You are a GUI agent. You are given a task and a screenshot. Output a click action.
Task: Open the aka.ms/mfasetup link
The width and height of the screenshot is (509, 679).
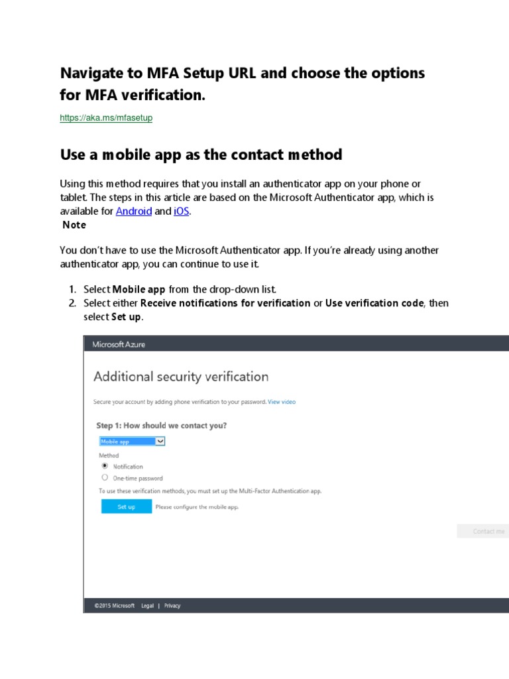coord(106,118)
